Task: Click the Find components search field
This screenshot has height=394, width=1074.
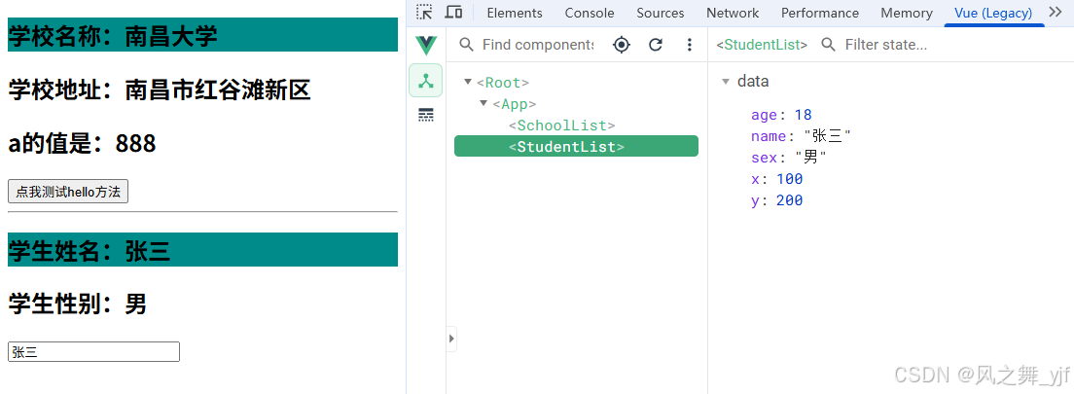Action: (538, 45)
